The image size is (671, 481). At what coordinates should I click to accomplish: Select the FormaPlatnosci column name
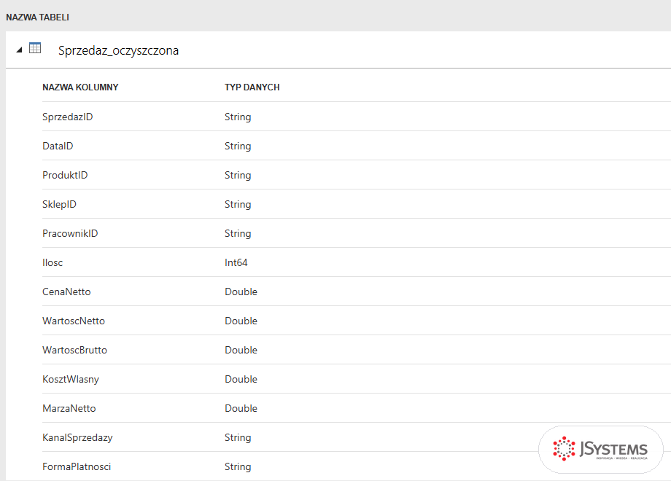pyautogui.click(x=77, y=466)
